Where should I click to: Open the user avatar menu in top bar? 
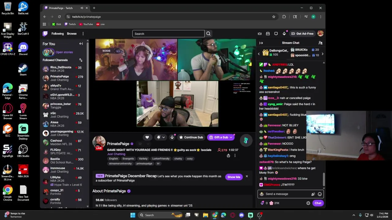click(320, 34)
